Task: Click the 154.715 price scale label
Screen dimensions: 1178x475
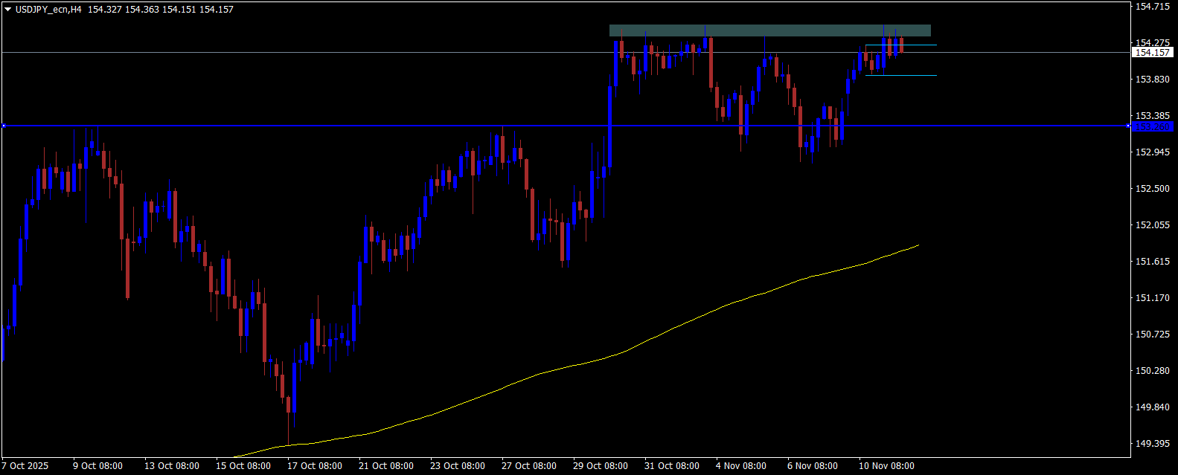Action: (x=1153, y=7)
